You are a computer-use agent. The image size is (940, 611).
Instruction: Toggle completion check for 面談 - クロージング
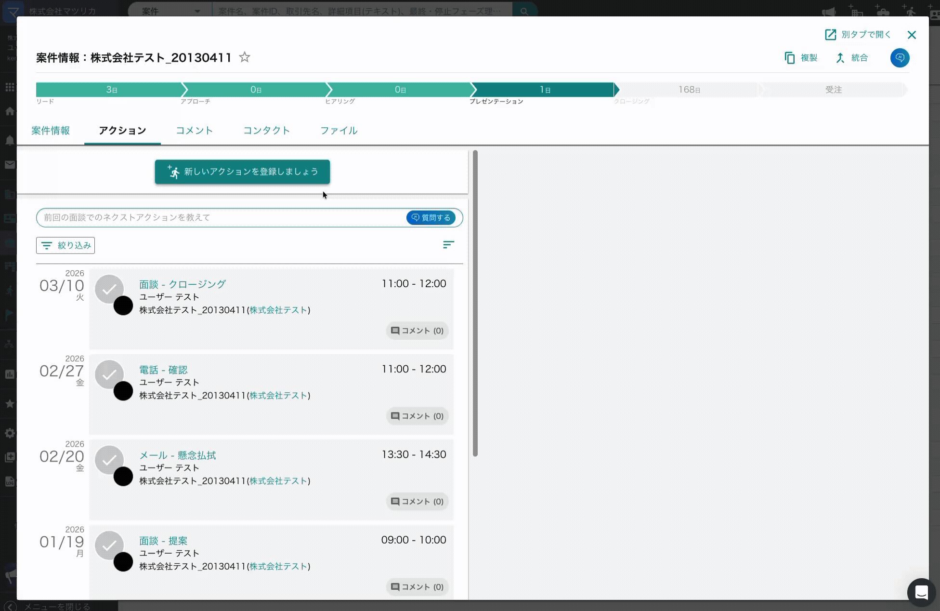(x=109, y=289)
